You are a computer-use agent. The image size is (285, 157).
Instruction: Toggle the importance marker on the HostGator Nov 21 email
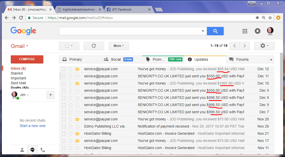point(77,133)
